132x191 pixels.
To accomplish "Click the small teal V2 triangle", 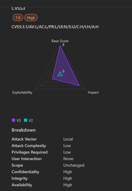I will click(x=60, y=74).
